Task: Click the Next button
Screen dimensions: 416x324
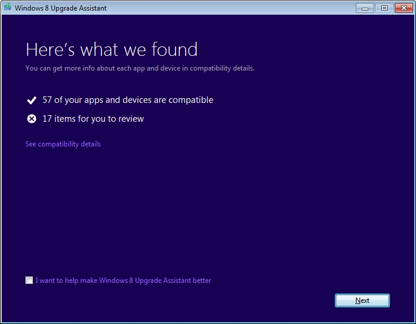Action: tap(362, 300)
